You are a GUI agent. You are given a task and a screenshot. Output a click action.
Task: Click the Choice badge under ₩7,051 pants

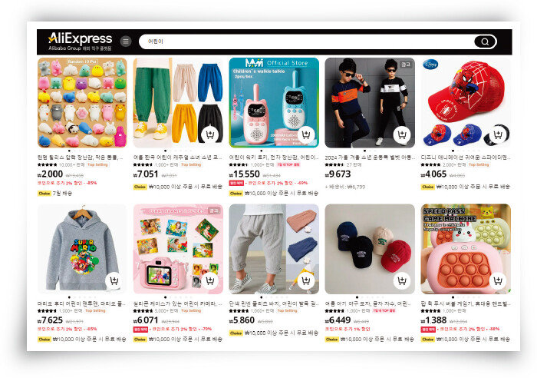click(x=140, y=187)
